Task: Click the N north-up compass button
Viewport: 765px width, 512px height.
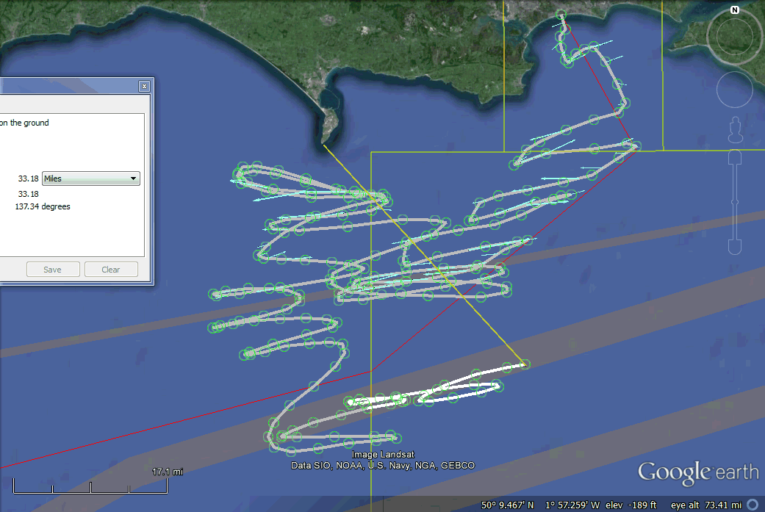Action: coord(734,10)
